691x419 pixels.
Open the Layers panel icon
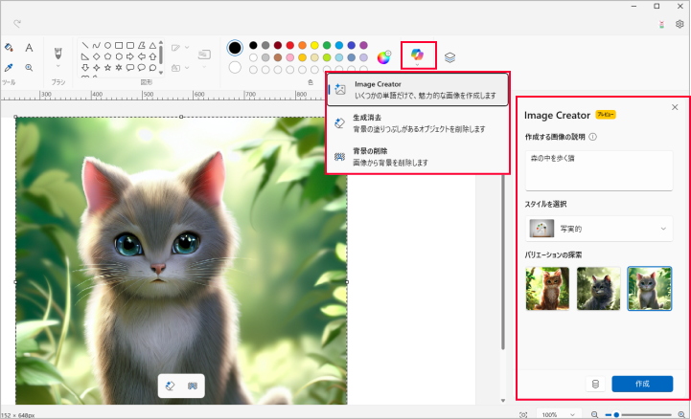pyautogui.click(x=449, y=57)
